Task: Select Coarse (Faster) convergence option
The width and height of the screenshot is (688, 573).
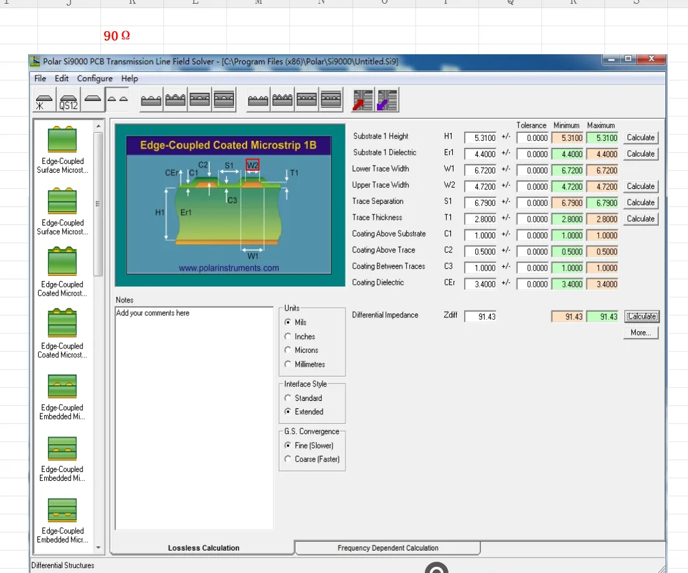Action: [x=288, y=459]
